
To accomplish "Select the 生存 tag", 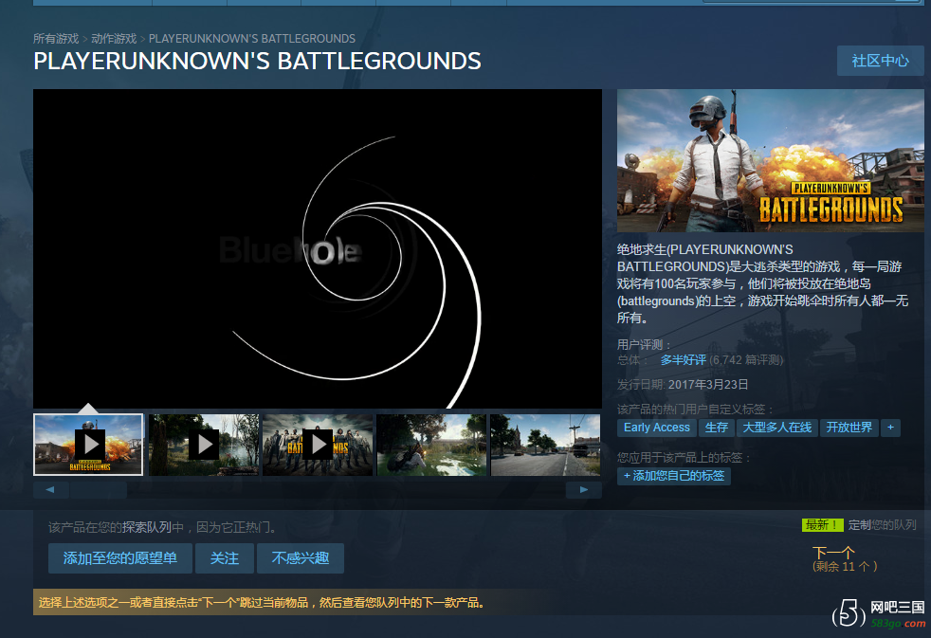I will click(x=717, y=428).
